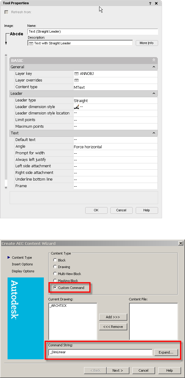The image size is (185, 378).
Task: Close the Create AEC Content Wizard
Action: pyautogui.click(x=180, y=243)
